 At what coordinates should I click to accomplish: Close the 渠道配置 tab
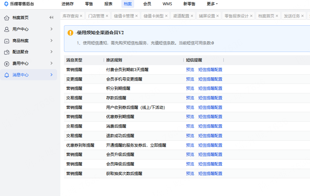[x=192, y=16]
